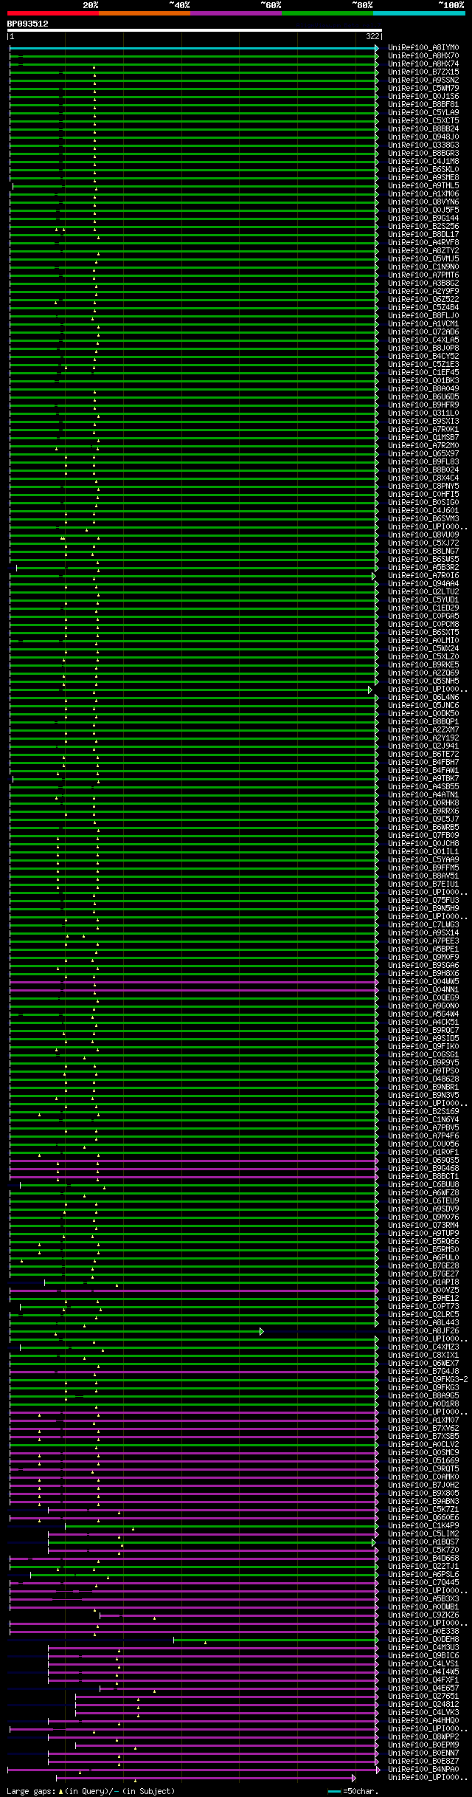Select label UniRef100_C4XMZ3
This screenshot has height=1797, width=472.
click(423, 1347)
